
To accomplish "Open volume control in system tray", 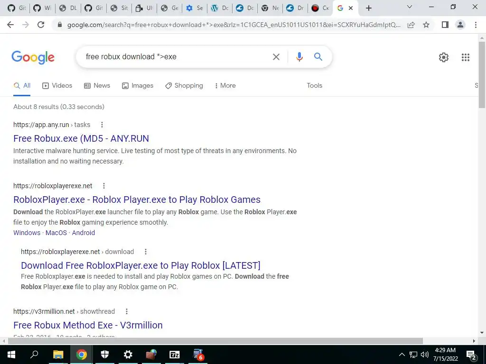I will (425, 355).
